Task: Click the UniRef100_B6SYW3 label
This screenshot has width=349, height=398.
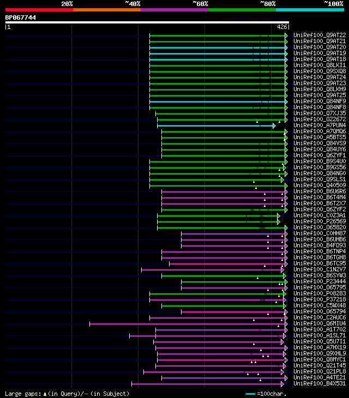Action: coord(320,276)
